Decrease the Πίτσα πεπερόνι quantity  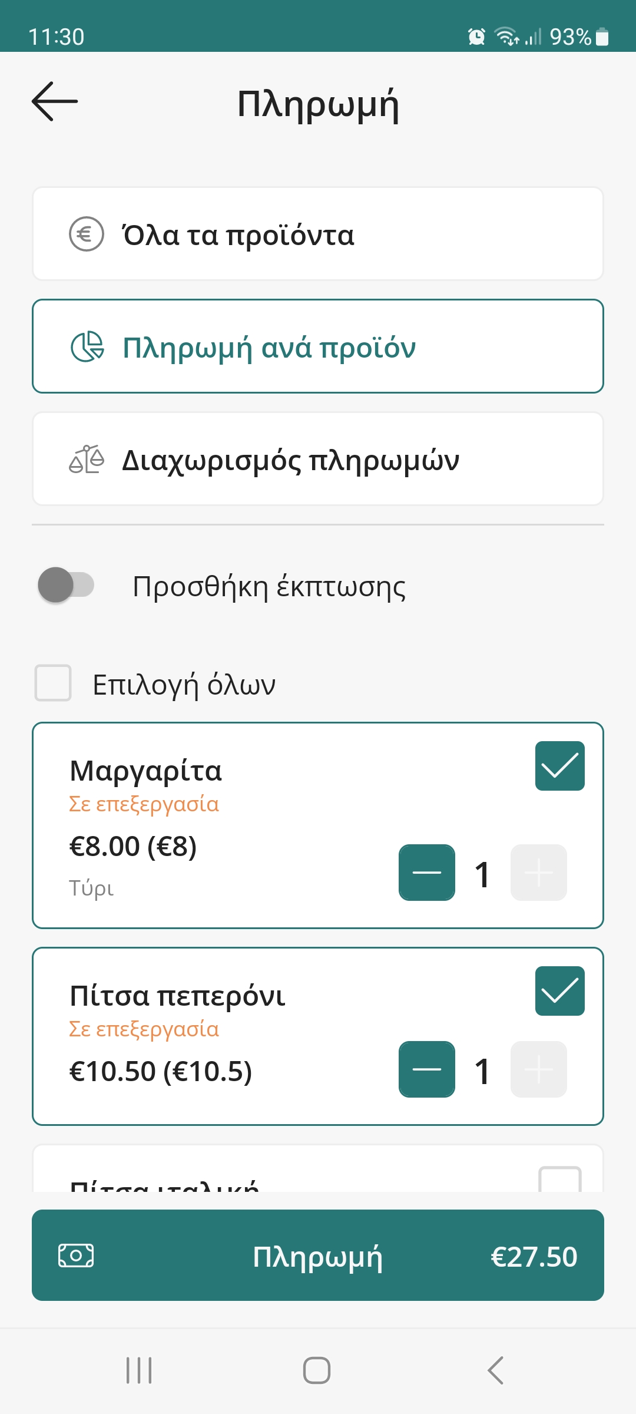[427, 1069]
